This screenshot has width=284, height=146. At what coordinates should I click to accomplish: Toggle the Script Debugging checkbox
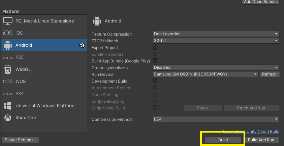click(x=155, y=101)
